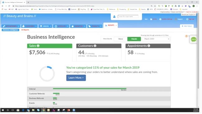Click the Customers card info icon
Viewport: 202px width, 114px height.
95,46
